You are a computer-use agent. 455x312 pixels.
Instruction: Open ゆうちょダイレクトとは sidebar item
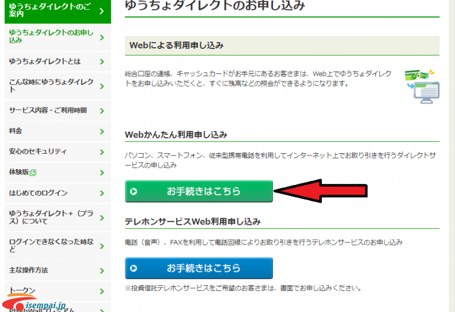coord(58,61)
